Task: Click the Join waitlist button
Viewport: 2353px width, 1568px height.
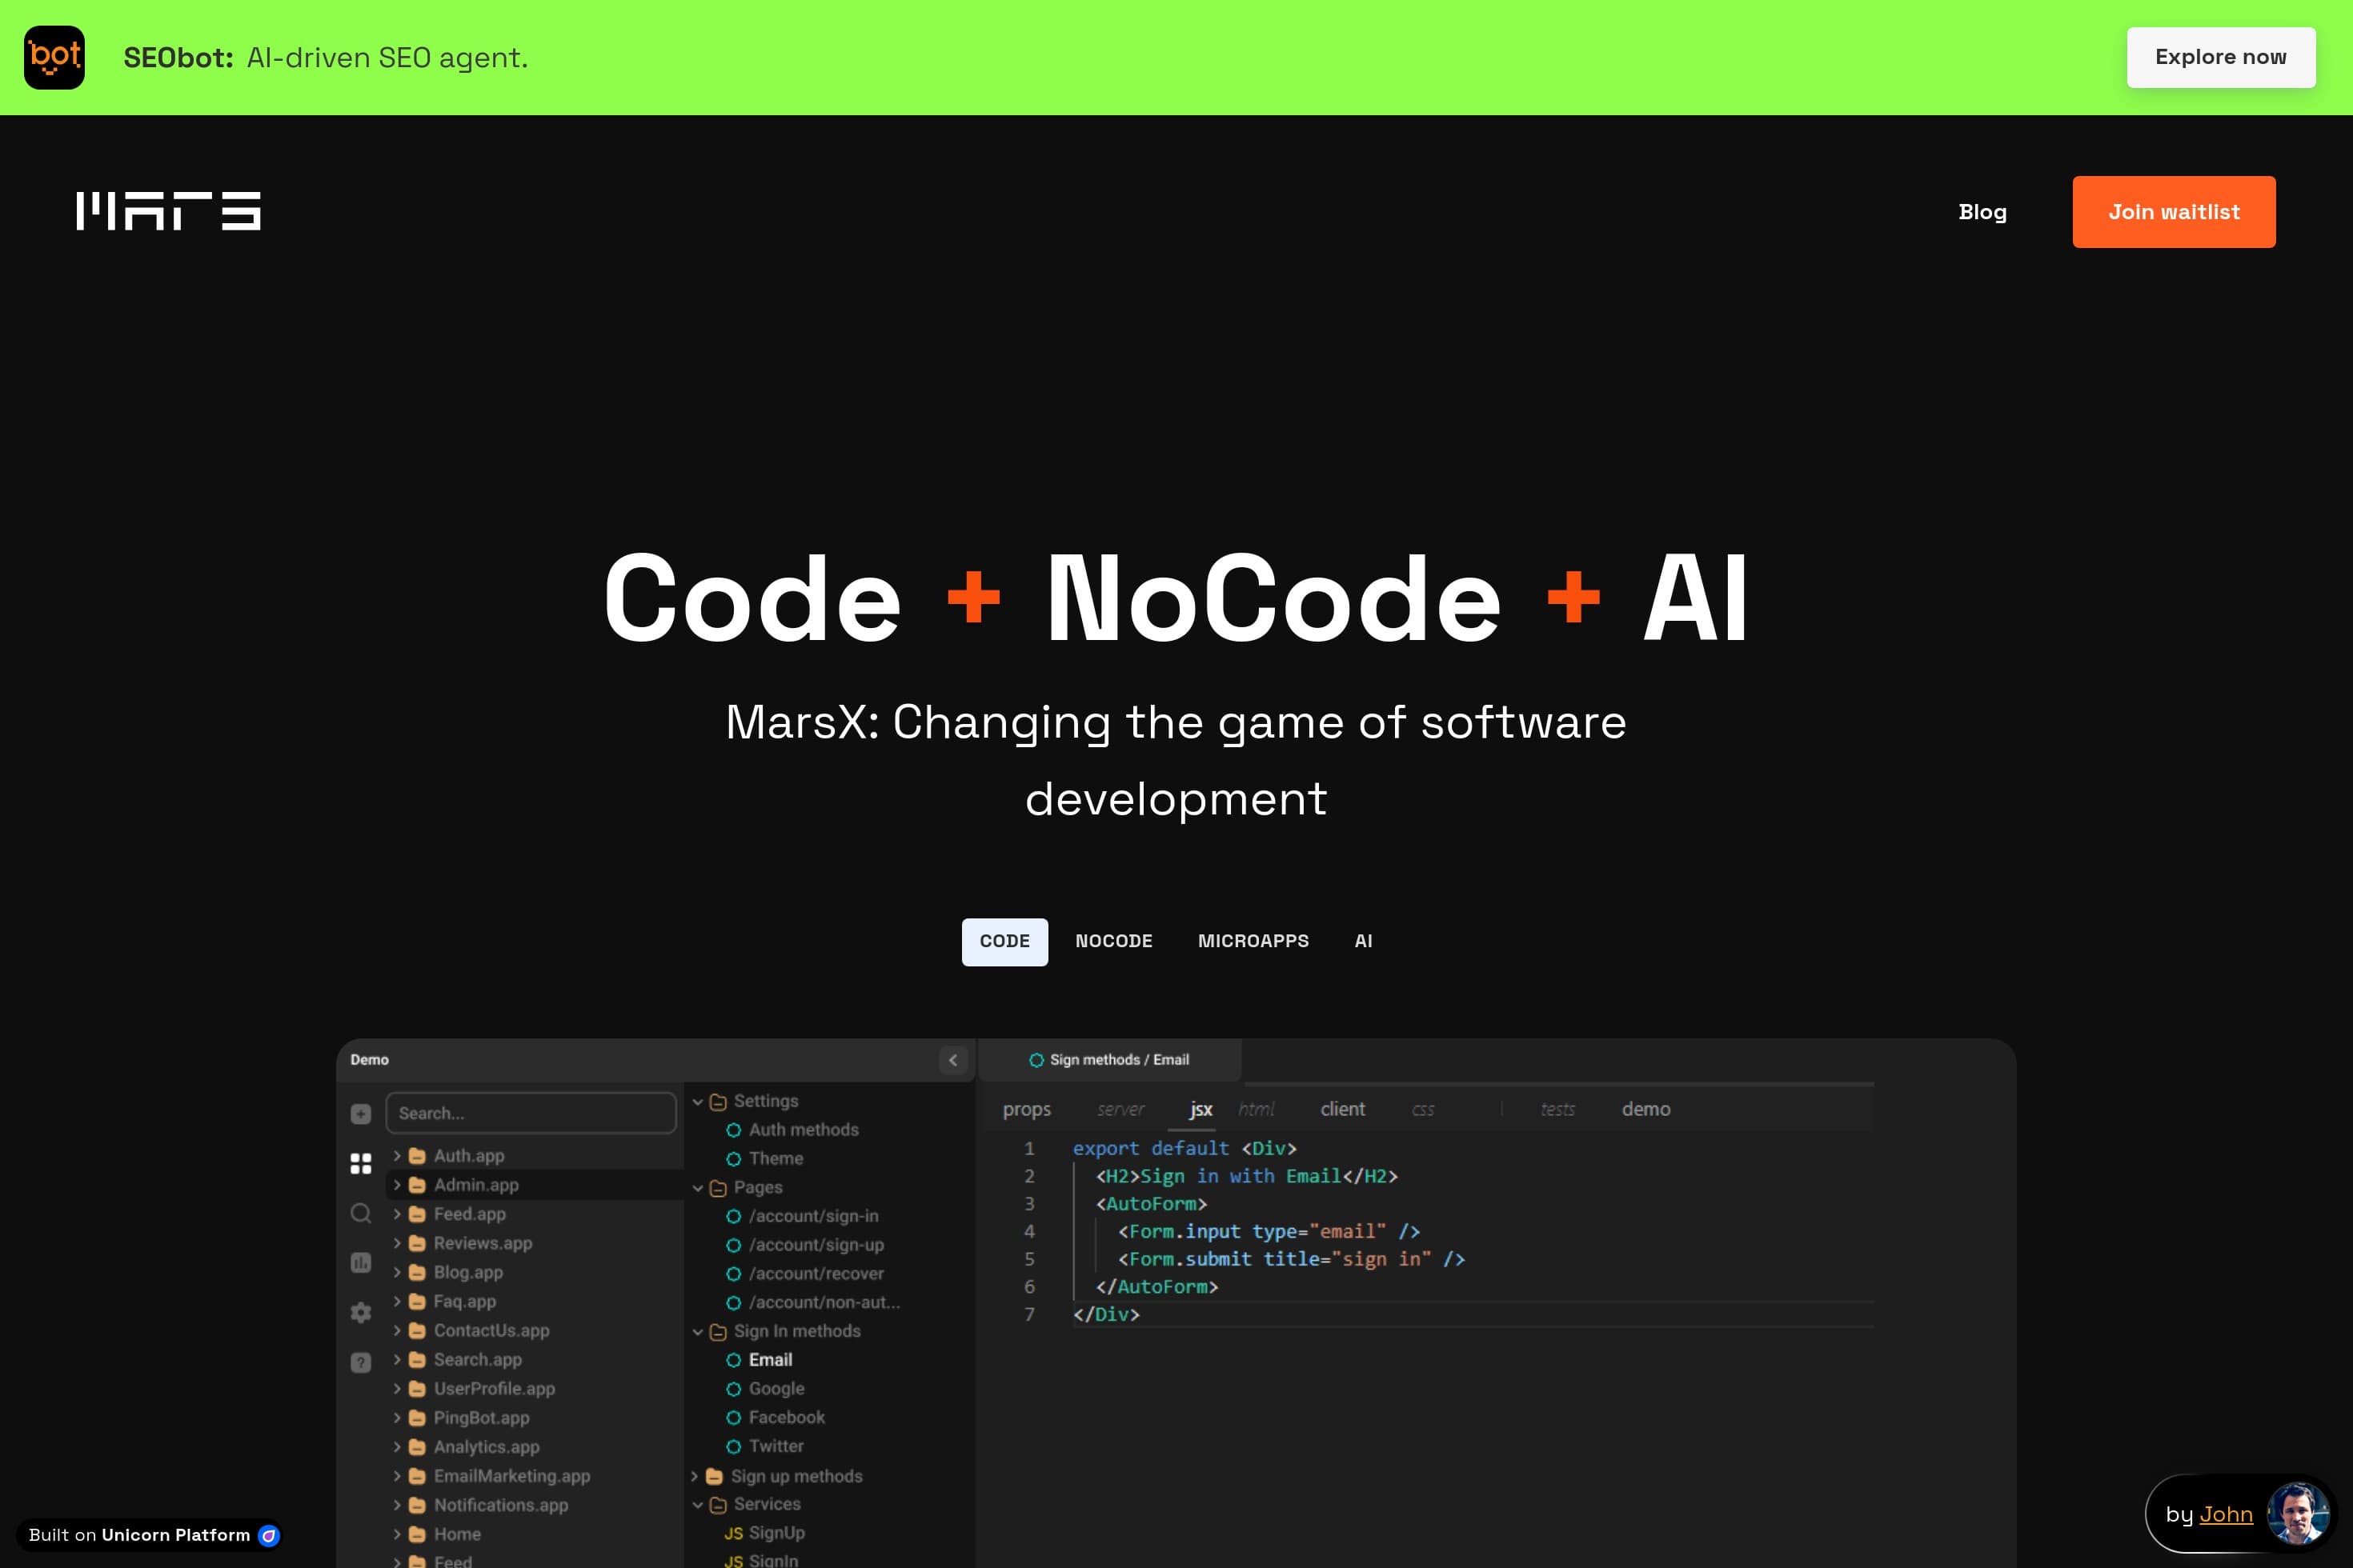Action: point(2173,211)
